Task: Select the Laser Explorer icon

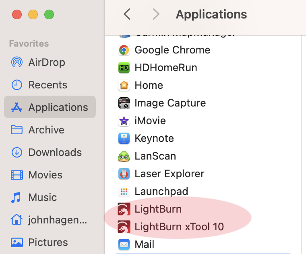Action: click(124, 174)
